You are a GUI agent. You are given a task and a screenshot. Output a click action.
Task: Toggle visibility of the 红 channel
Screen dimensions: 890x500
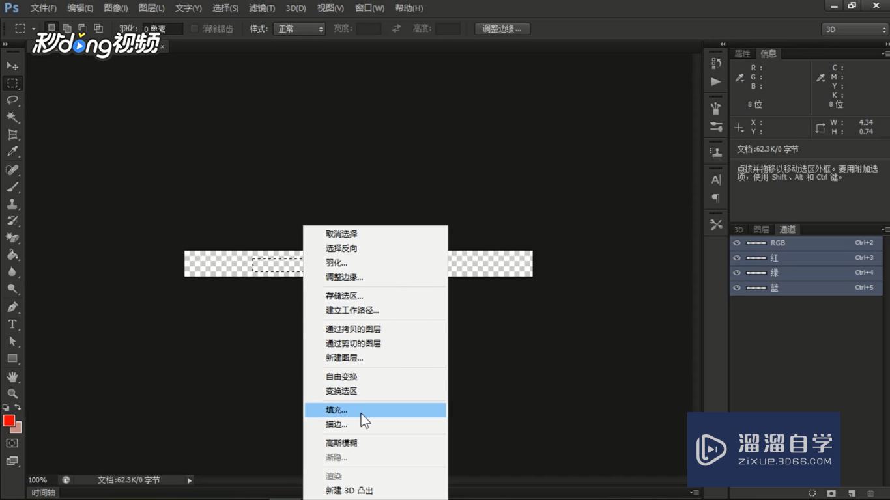point(737,258)
